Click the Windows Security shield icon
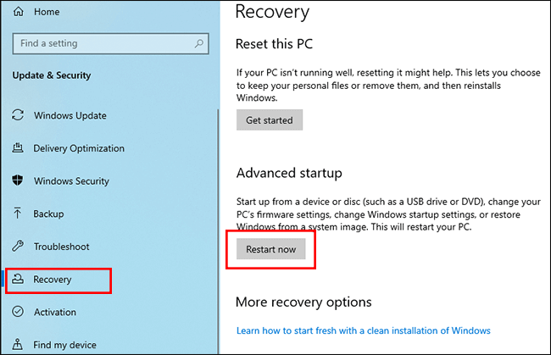 point(17,181)
